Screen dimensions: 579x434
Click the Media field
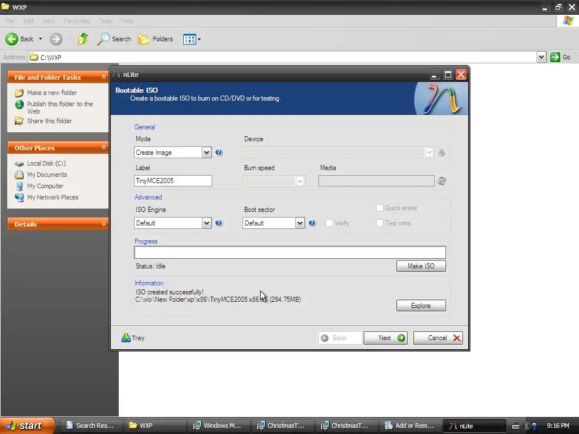pyautogui.click(x=376, y=181)
